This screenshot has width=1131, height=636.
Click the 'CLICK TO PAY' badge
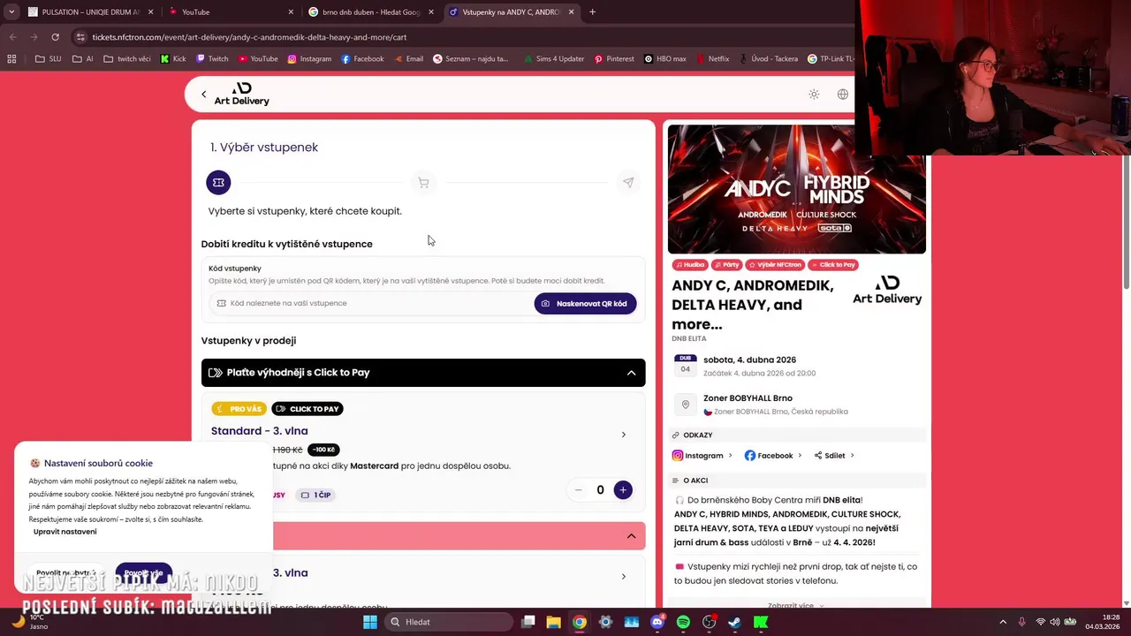307,409
